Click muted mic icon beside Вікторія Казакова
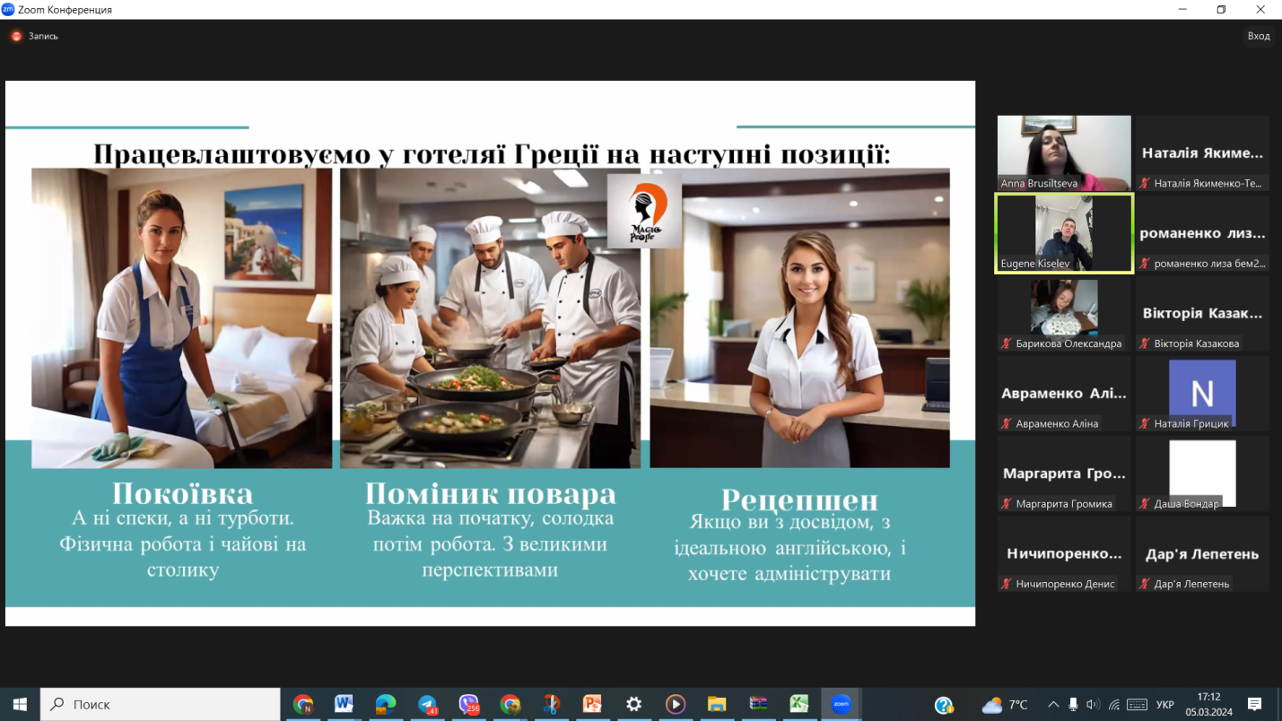Screen dimensions: 1282x721 click(x=1145, y=343)
